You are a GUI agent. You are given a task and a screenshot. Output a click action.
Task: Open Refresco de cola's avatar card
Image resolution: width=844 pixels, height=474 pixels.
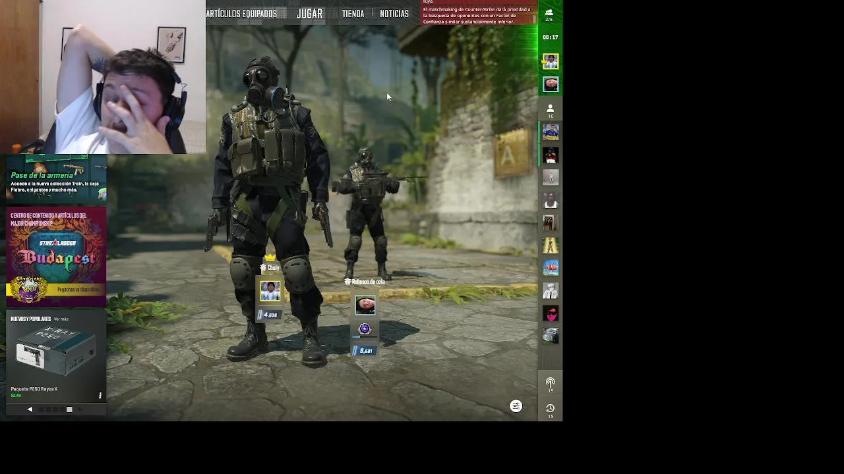click(365, 305)
